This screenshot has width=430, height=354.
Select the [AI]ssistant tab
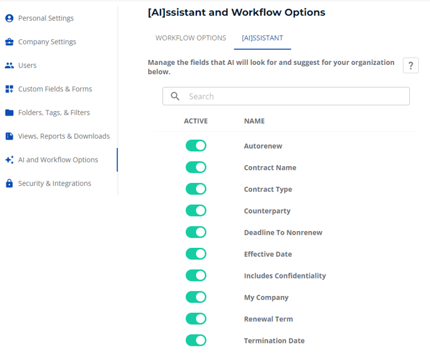[x=262, y=38]
